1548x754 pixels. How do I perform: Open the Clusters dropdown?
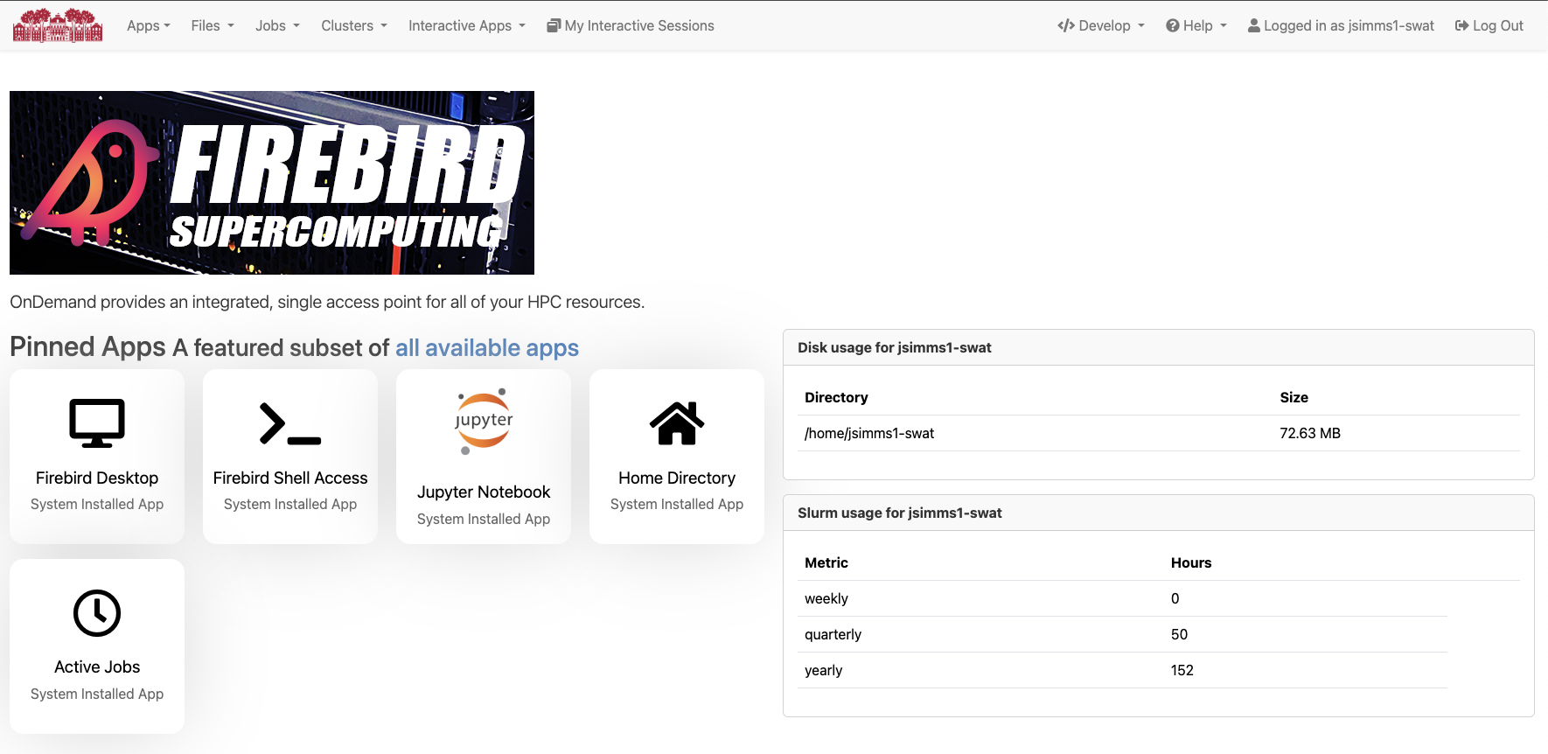(x=354, y=25)
